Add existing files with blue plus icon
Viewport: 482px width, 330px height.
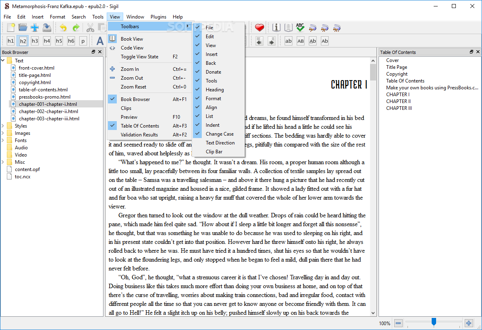click(x=35, y=28)
